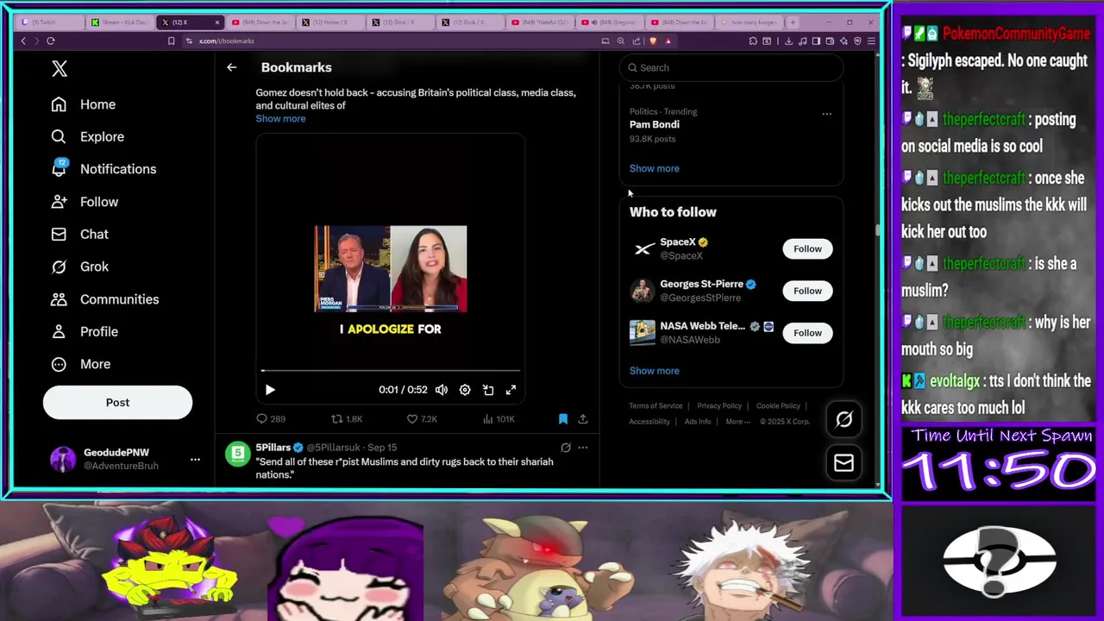Viewport: 1104px width, 621px height.
Task: Follow NASA Webb Telescope
Action: click(807, 333)
